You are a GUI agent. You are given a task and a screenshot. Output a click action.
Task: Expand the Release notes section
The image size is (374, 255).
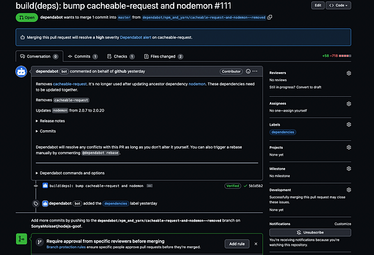click(x=50, y=121)
